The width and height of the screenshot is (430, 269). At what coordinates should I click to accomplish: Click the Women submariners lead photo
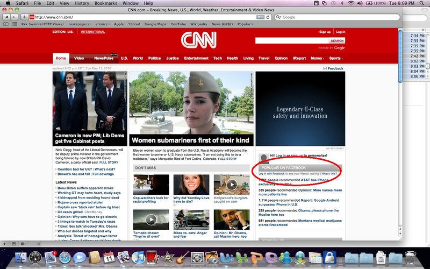[x=191, y=103]
